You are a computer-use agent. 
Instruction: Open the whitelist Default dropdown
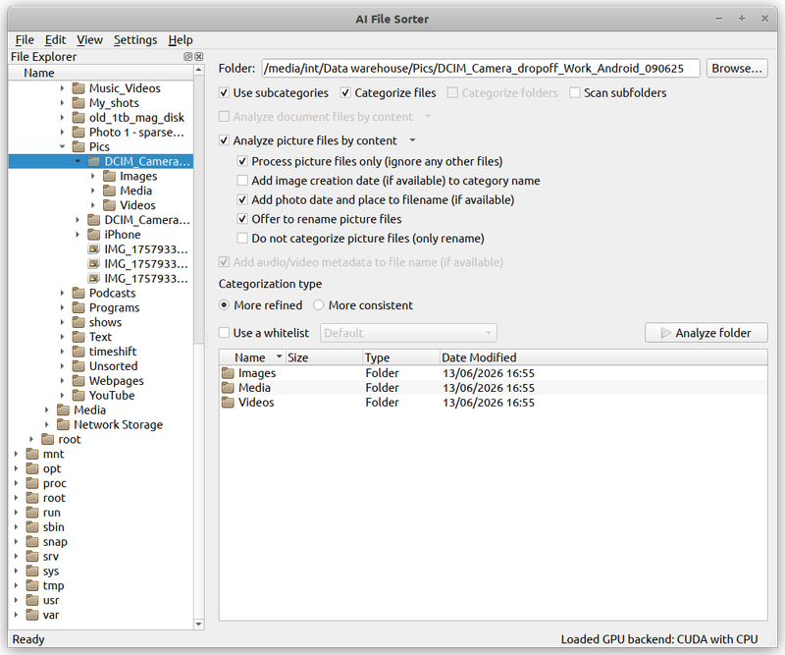point(408,333)
